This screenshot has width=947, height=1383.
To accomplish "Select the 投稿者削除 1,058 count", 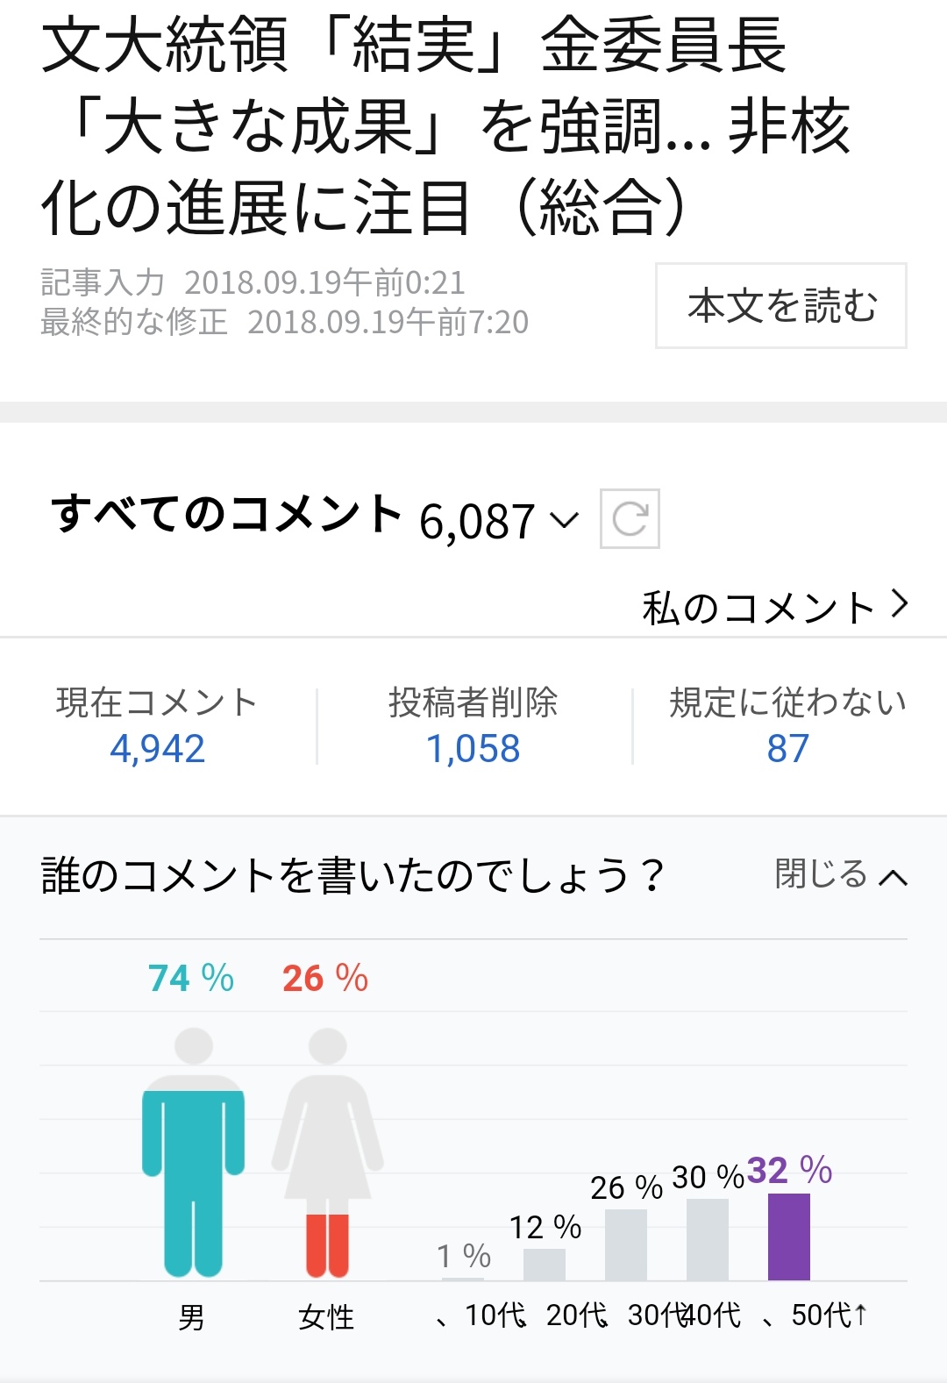I will [473, 748].
